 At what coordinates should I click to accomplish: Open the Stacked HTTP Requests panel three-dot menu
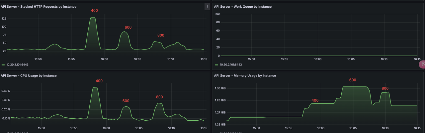click(207, 7)
